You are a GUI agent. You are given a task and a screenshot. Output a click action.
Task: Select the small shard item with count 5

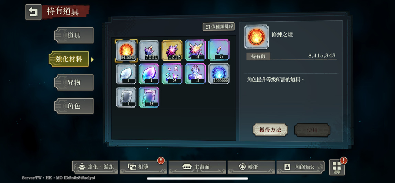219,51
